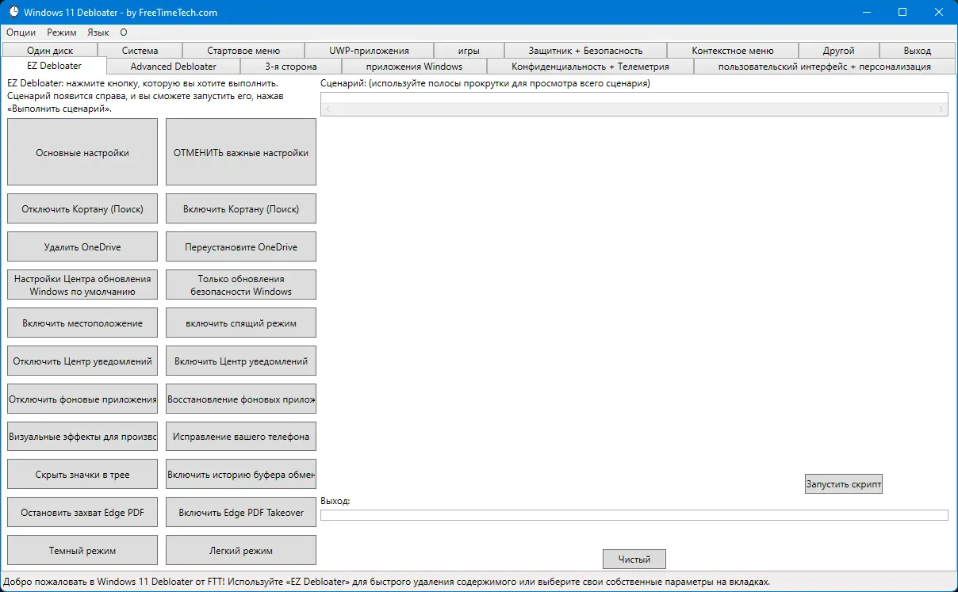This screenshot has height=592, width=958.
Task: Open the Язык menu
Action: pyautogui.click(x=98, y=32)
